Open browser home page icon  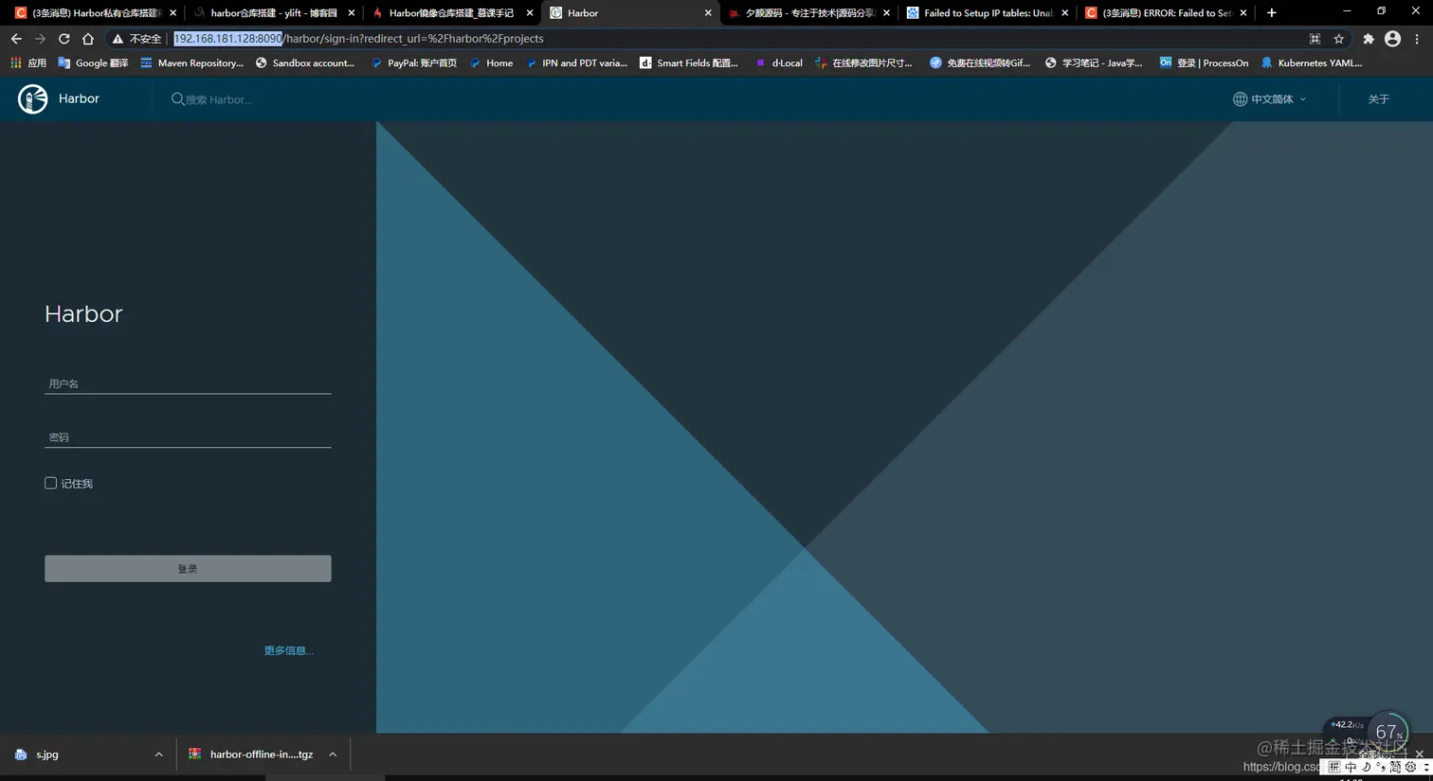click(x=88, y=39)
